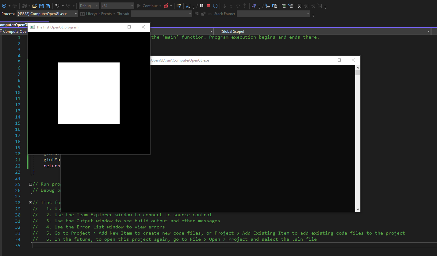Click the console window scrollbar thumb

[x=358, y=73]
